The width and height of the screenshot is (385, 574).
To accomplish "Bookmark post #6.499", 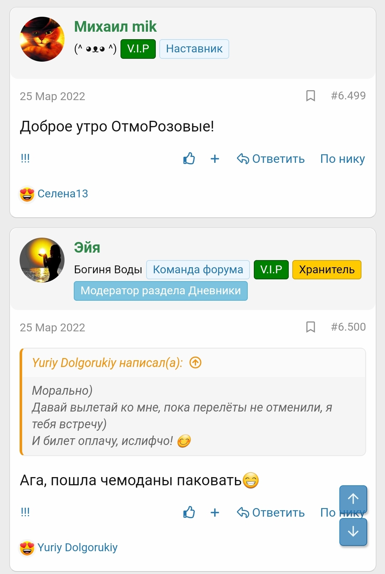I will pyautogui.click(x=310, y=96).
